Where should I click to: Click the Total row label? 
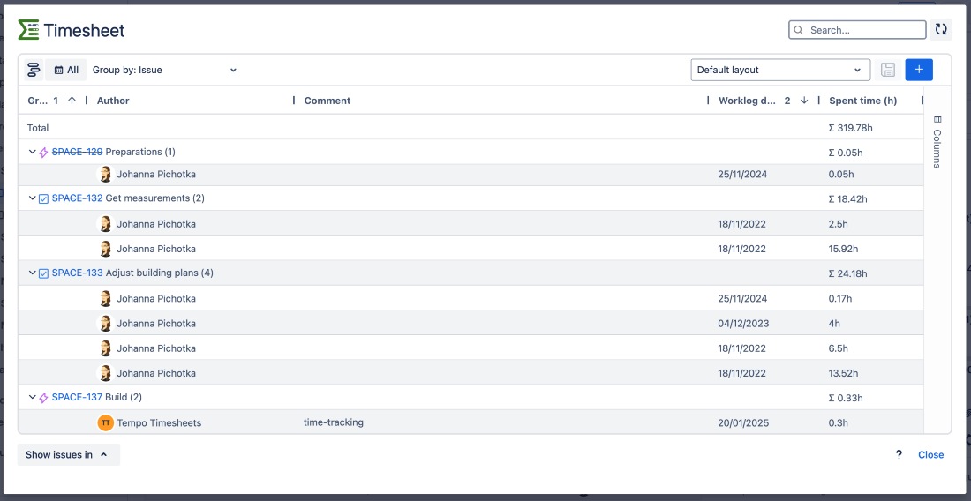(x=38, y=128)
